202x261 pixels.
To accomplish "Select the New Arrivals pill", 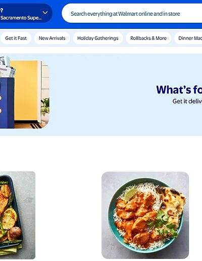I will pos(52,38).
